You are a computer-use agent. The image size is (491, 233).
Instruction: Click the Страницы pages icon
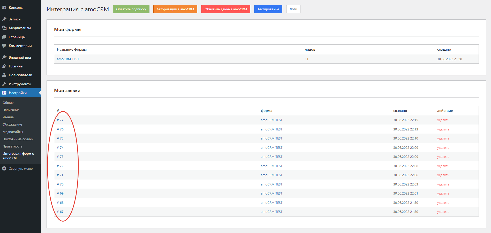click(x=4, y=37)
